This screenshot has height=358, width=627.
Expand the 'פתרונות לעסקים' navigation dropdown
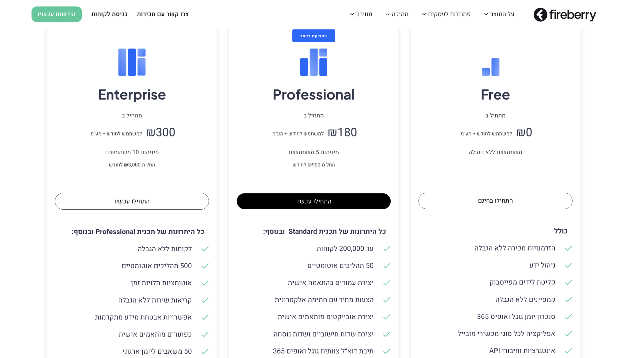coord(446,14)
